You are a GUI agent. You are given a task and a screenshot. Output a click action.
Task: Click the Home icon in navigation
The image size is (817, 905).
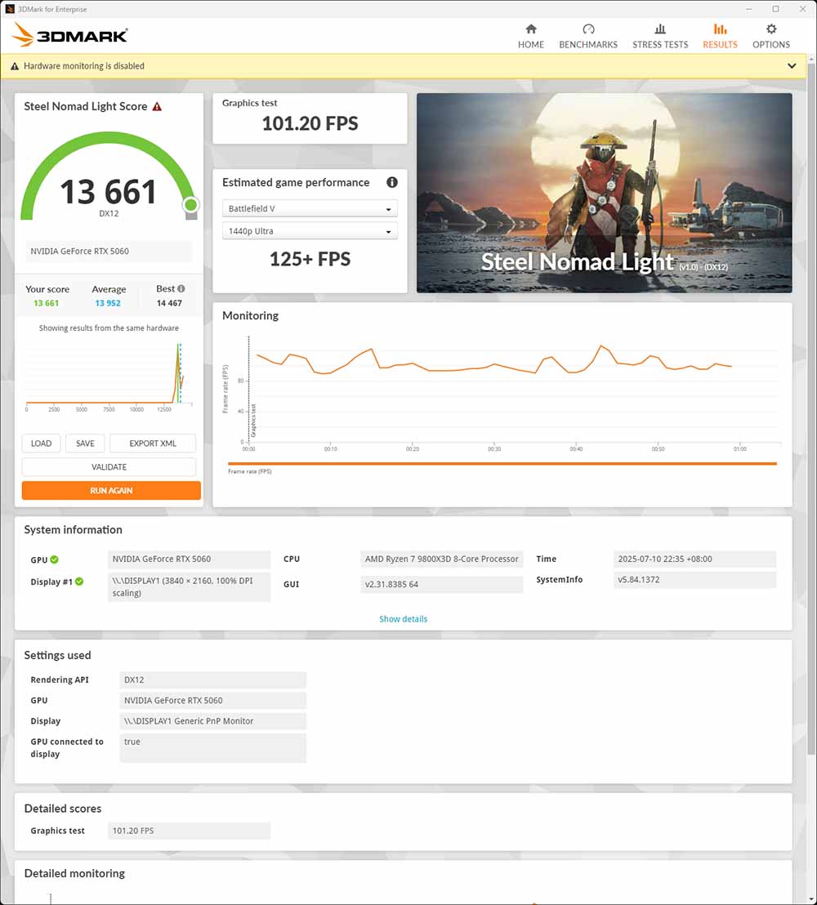530,29
